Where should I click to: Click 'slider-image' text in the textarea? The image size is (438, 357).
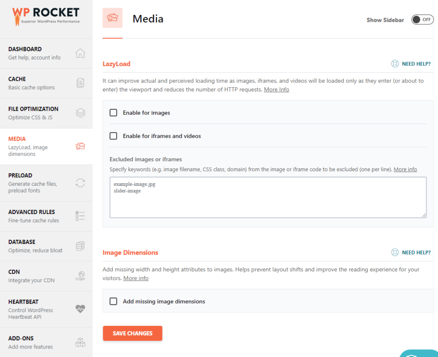coord(127,191)
